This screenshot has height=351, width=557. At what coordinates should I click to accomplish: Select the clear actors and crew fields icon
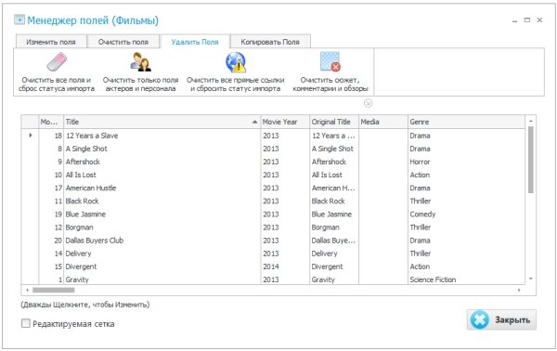coord(140,62)
